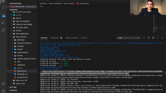Click the docker folder icon
This screenshot has width=166, height=93.
[15, 49]
